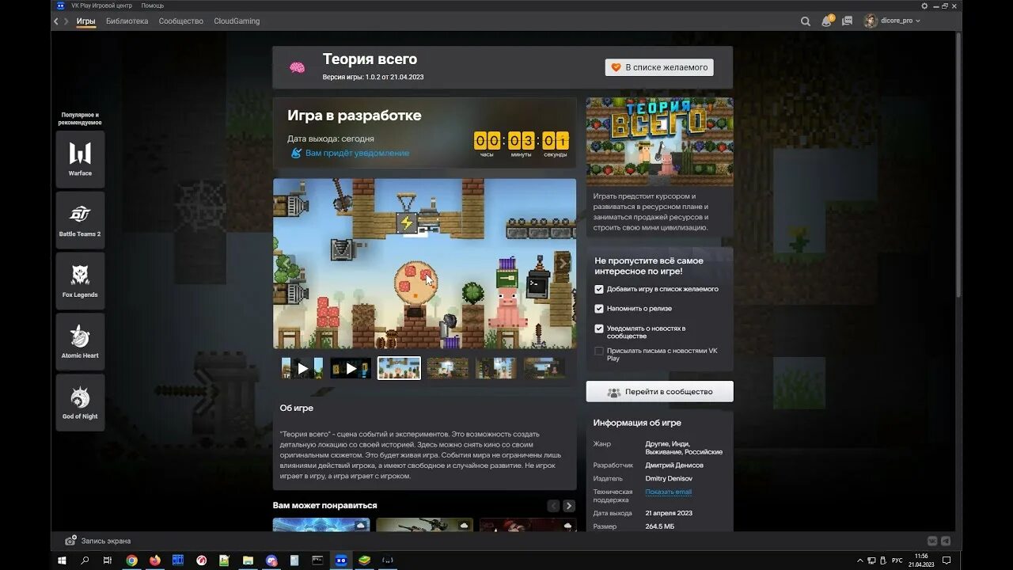Toggle 'Добавить игру в список желаемого' checkbox
The width and height of the screenshot is (1013, 570).
599,290
